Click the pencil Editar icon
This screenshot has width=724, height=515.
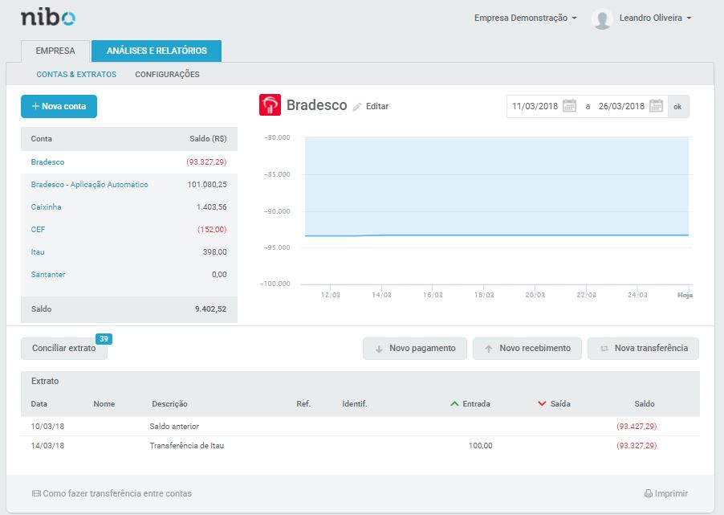point(357,107)
